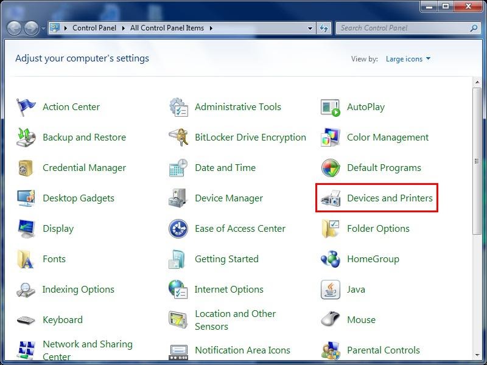This screenshot has width=487, height=365.
Task: Open the Folder Options text link
Action: (378, 229)
